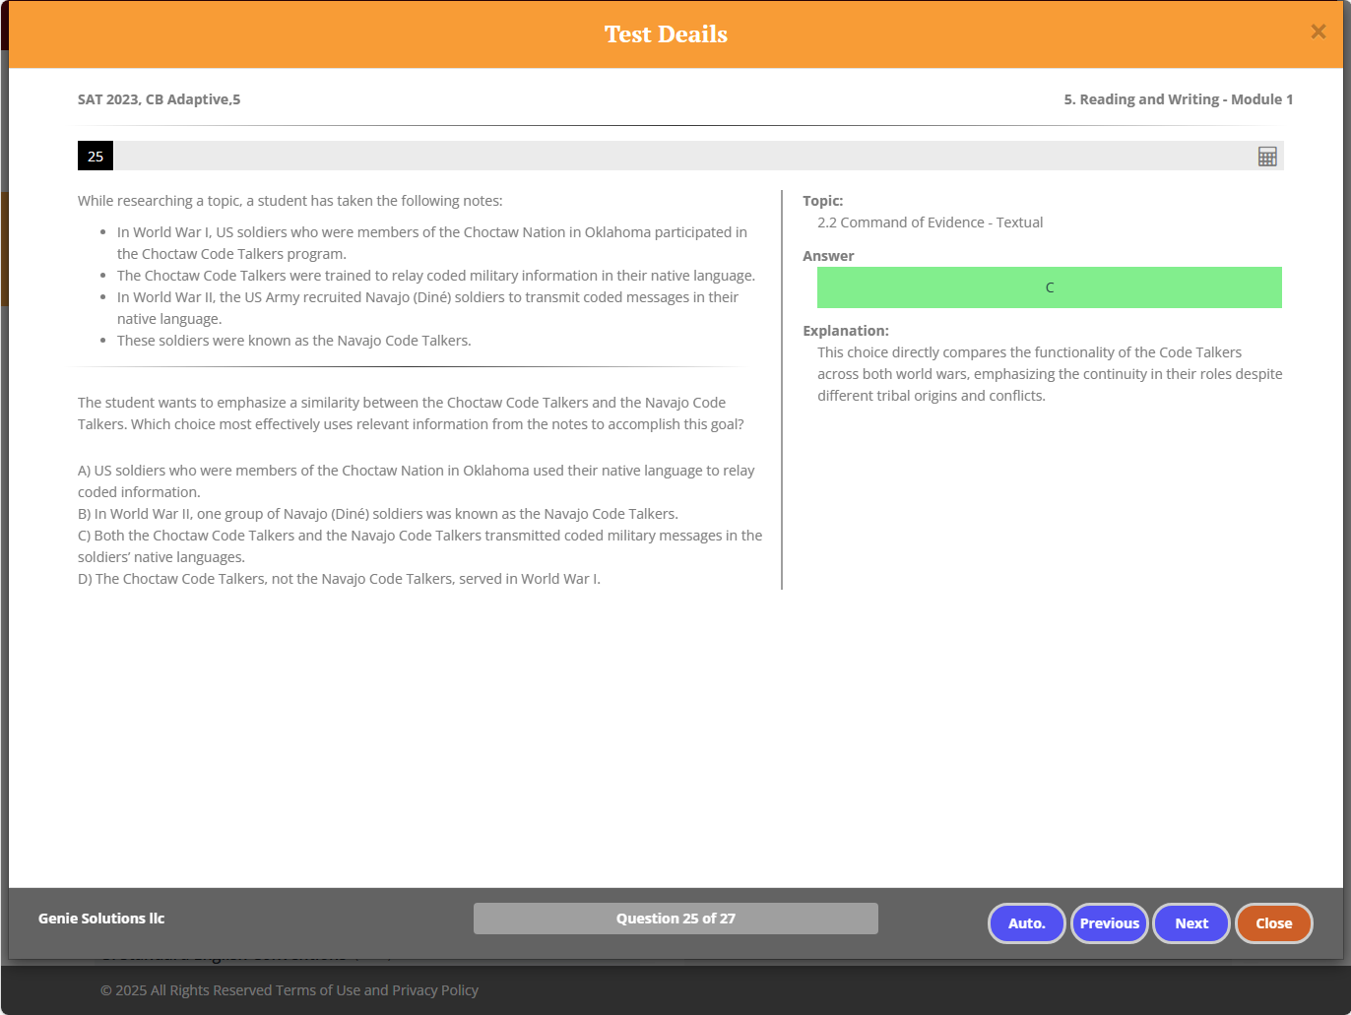
Task: Select the green answer box showing C
Action: [x=1049, y=286]
